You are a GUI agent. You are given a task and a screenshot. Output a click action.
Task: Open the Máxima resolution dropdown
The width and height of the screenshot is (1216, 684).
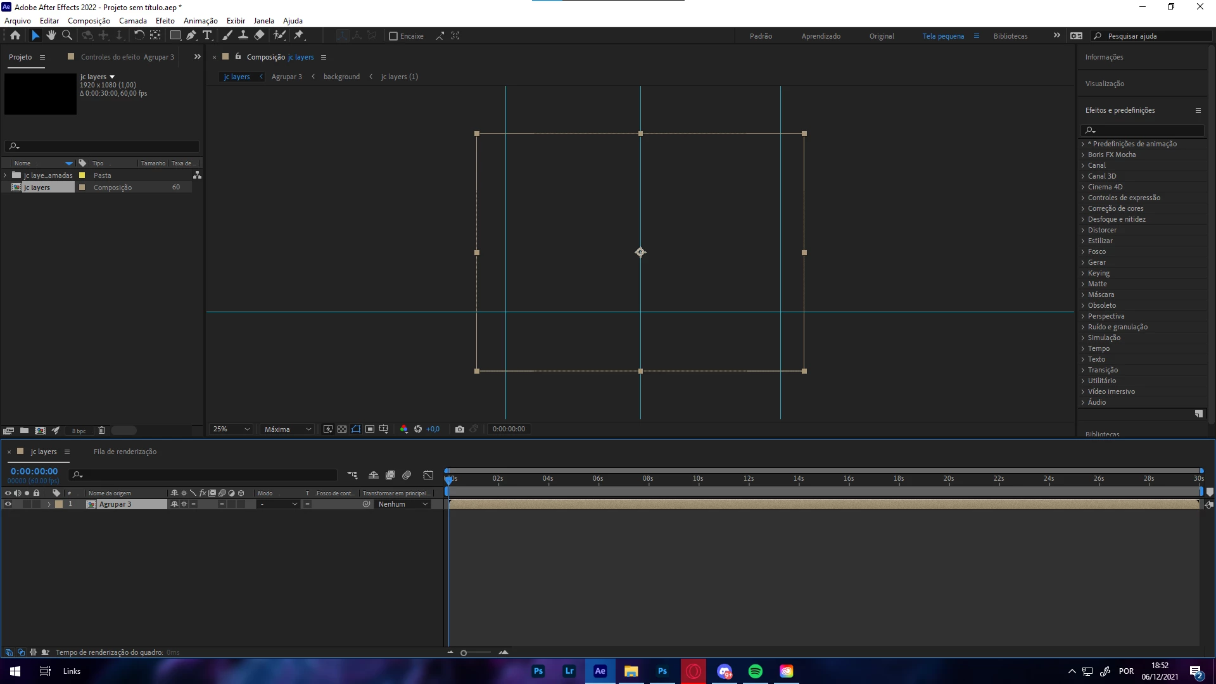click(x=288, y=429)
